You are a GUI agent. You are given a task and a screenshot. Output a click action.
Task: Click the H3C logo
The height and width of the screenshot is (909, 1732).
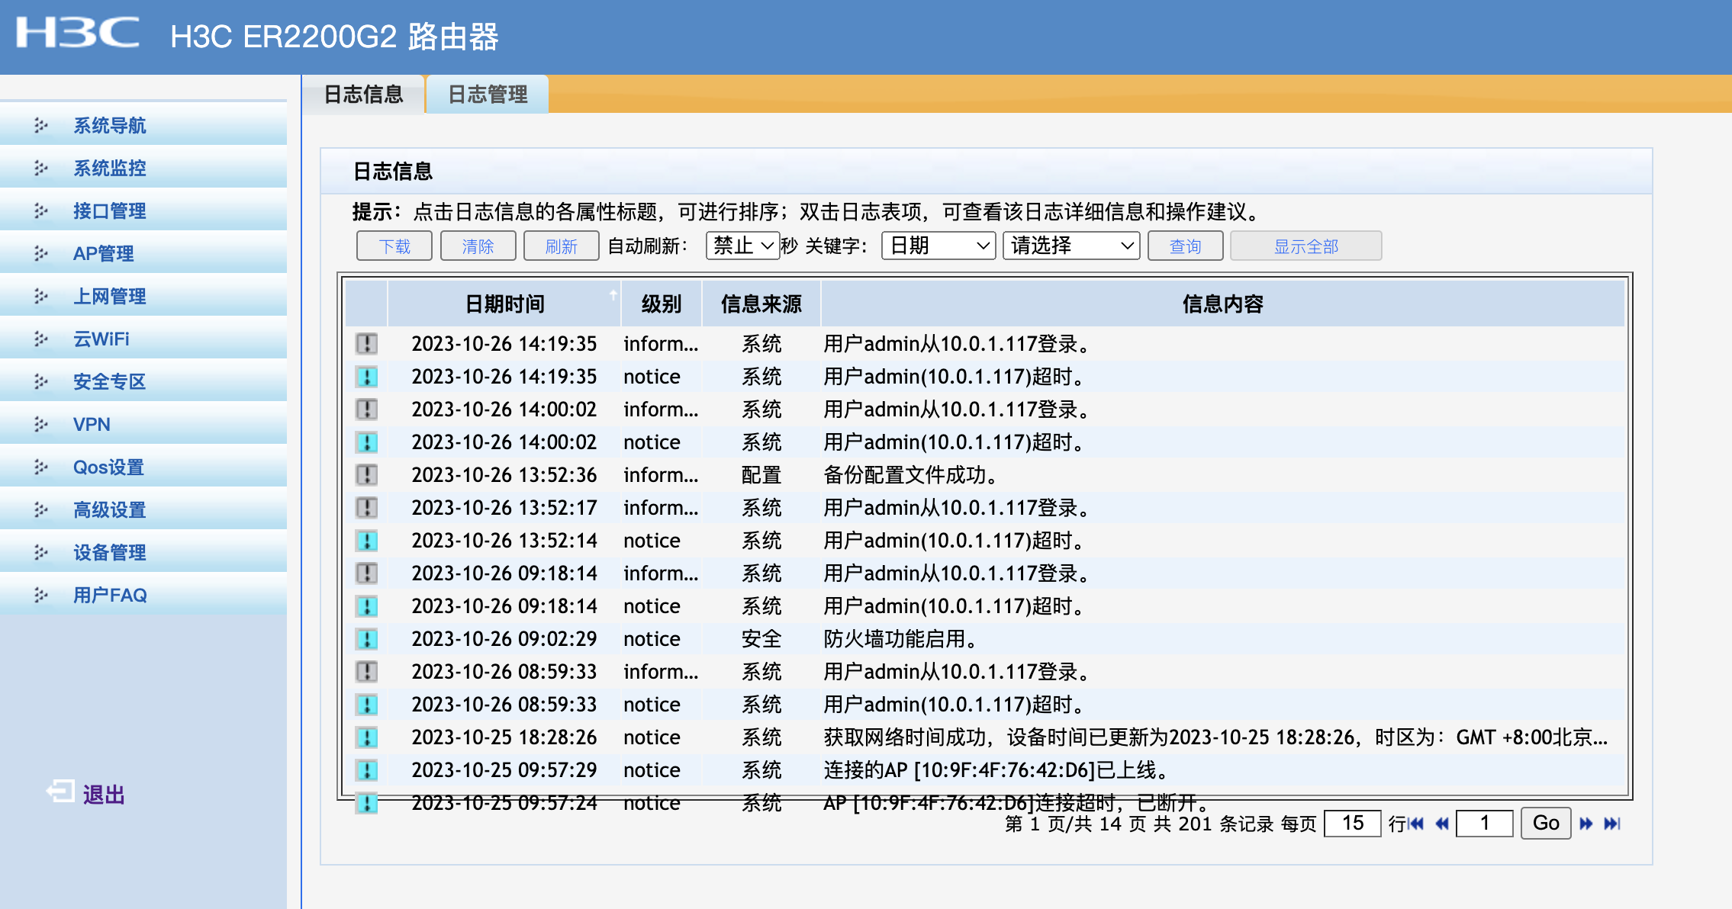78,34
